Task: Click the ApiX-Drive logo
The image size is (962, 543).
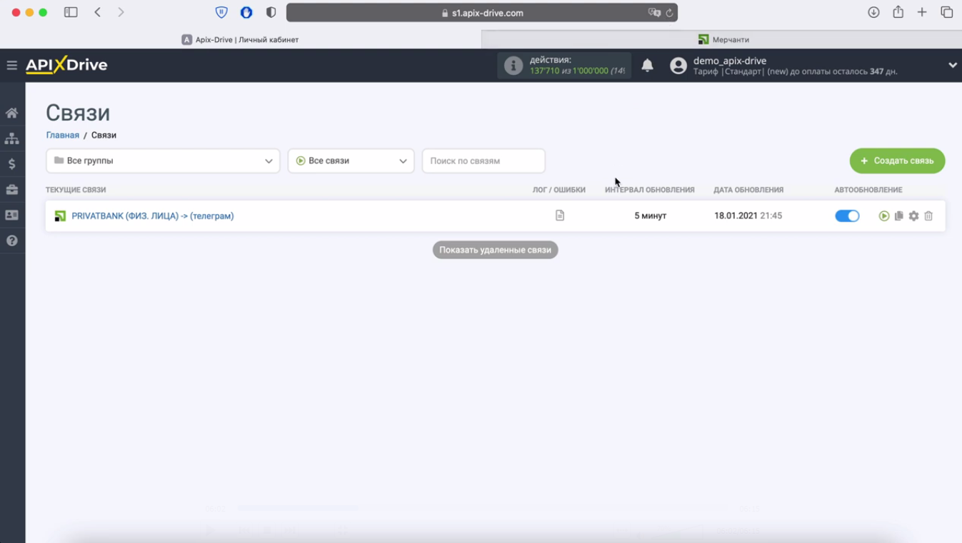Action: coord(66,65)
